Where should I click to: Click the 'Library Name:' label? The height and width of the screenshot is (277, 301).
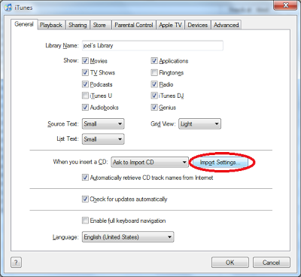(62, 46)
